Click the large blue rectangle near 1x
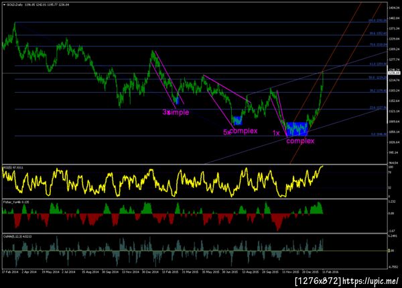 (x=297, y=129)
